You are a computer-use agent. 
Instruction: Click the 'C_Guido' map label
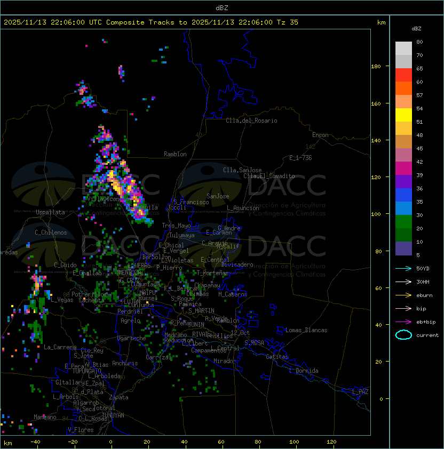(x=65, y=265)
